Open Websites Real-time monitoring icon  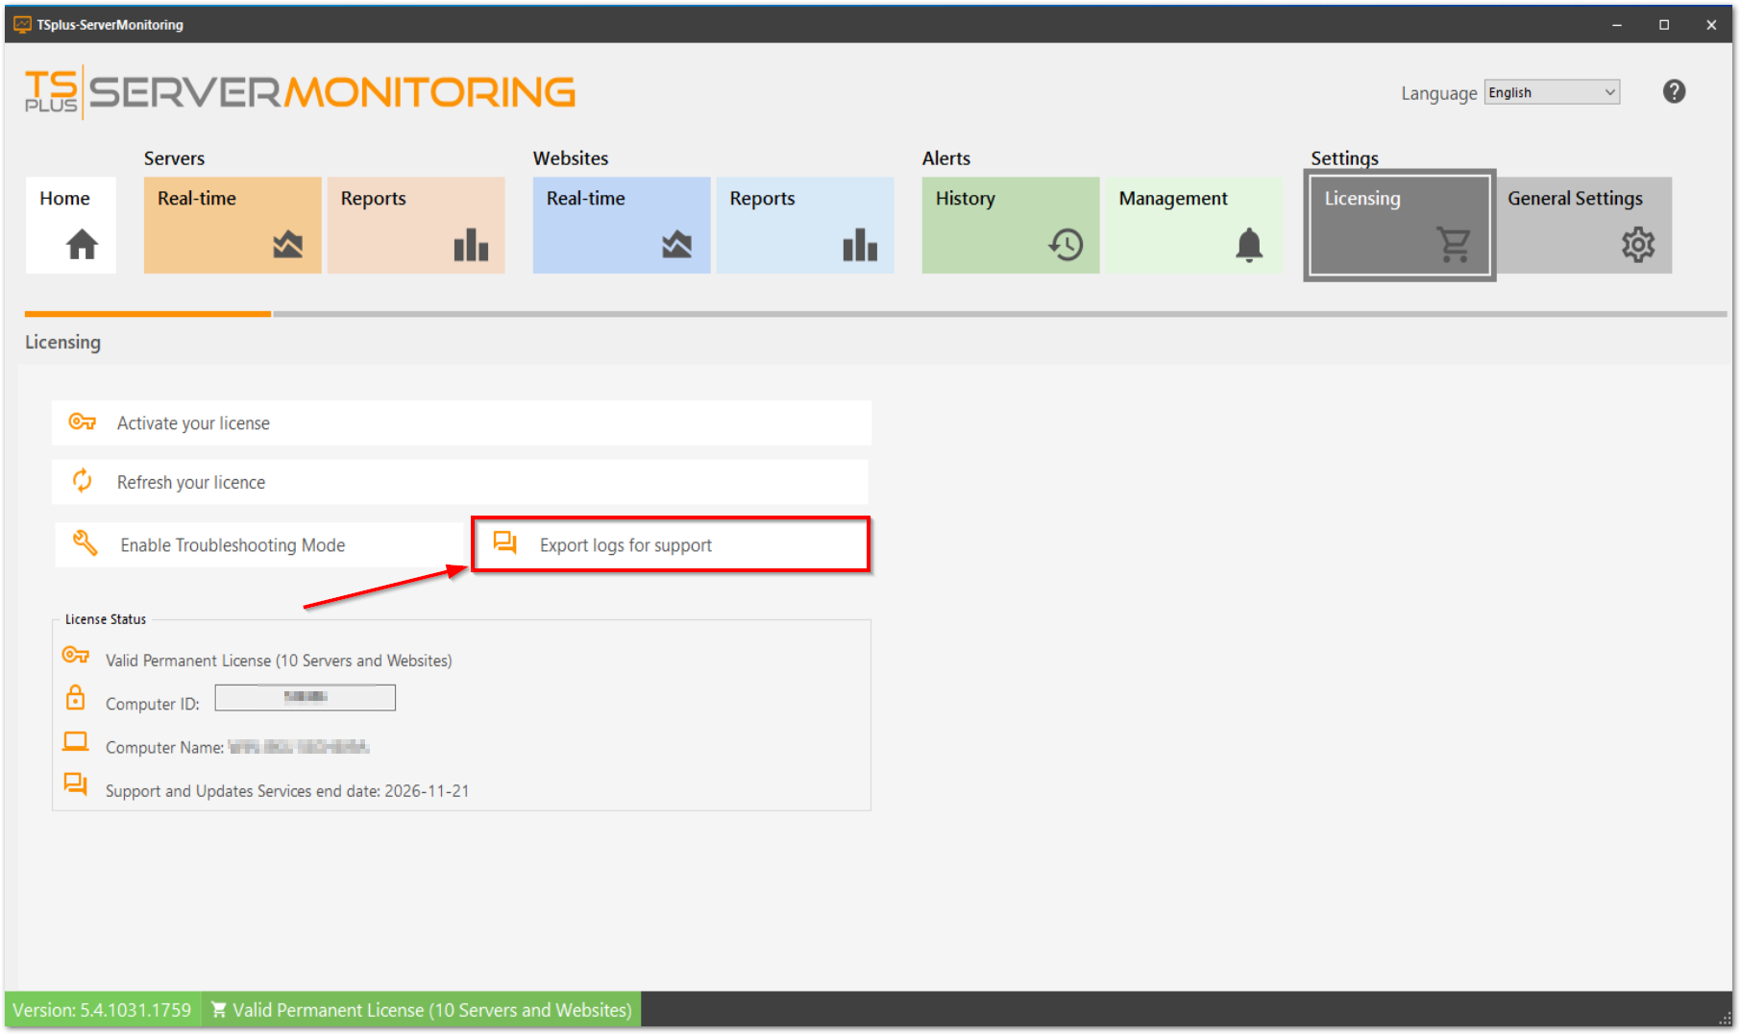676,244
